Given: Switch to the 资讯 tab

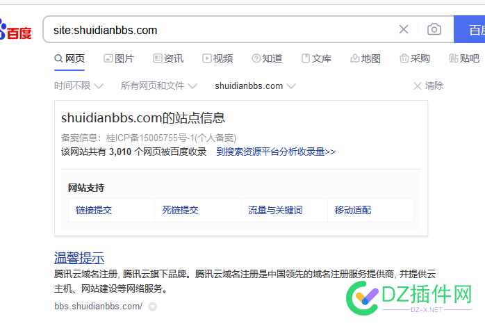Looking at the screenshot, I should [168, 58].
